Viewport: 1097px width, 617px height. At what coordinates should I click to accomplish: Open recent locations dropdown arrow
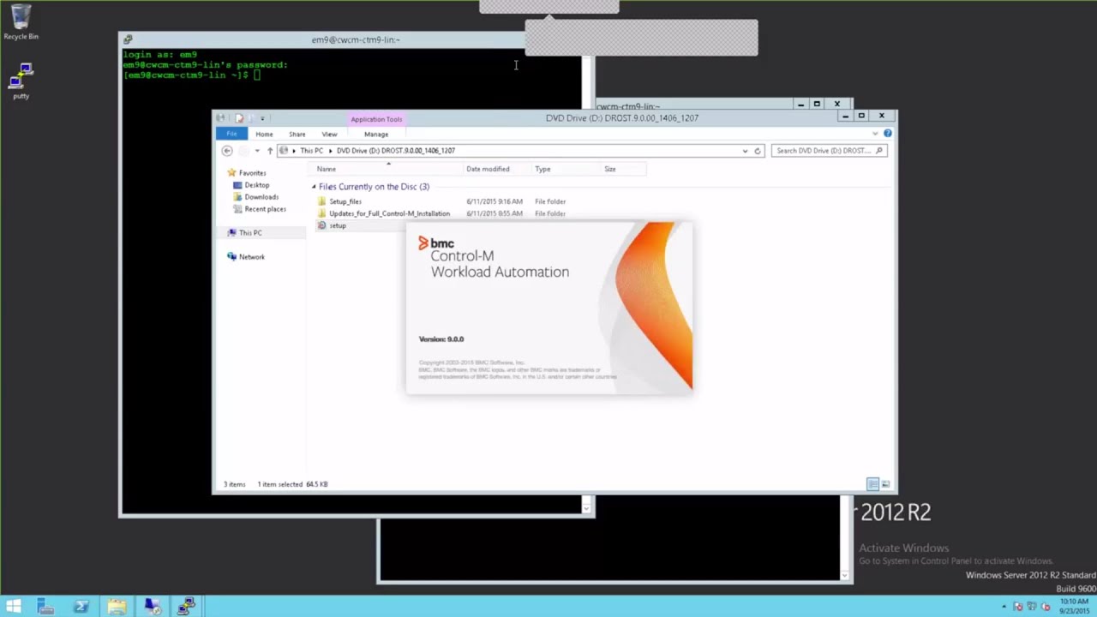click(257, 151)
